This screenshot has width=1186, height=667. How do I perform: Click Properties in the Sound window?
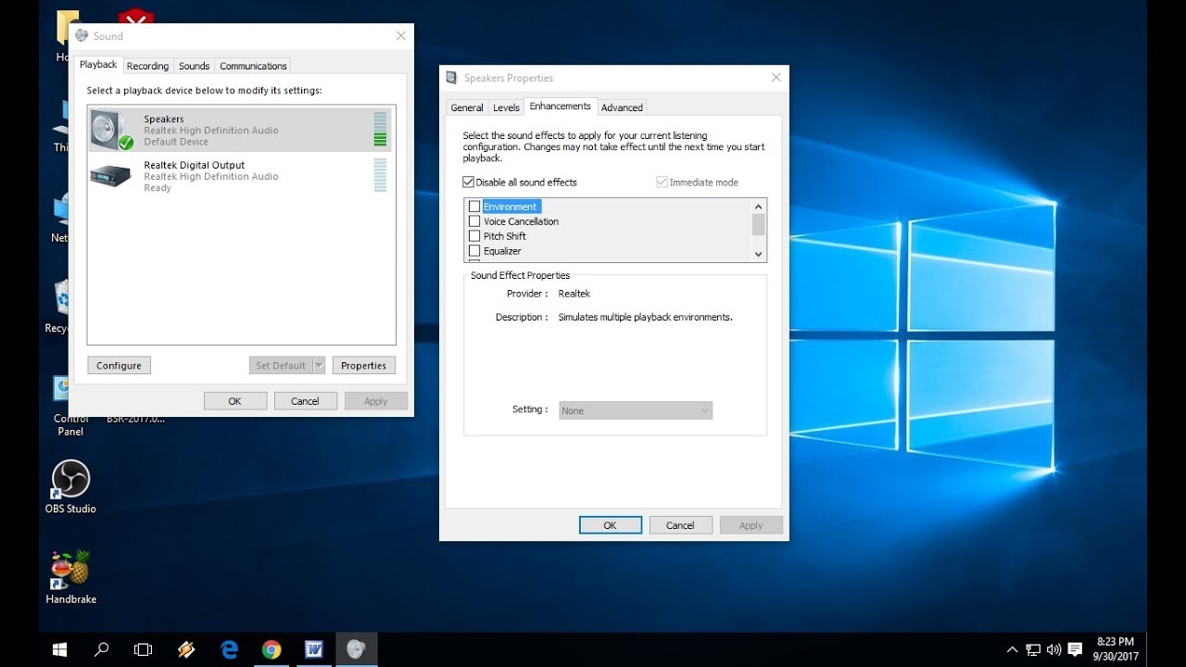pos(363,365)
